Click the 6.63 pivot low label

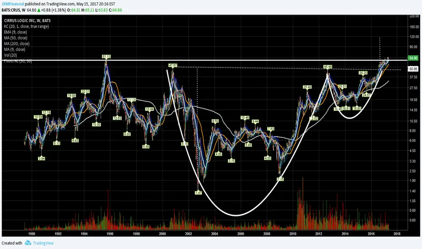click(75, 140)
